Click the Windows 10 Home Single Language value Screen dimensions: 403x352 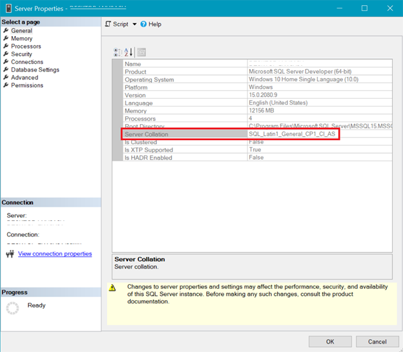point(304,79)
